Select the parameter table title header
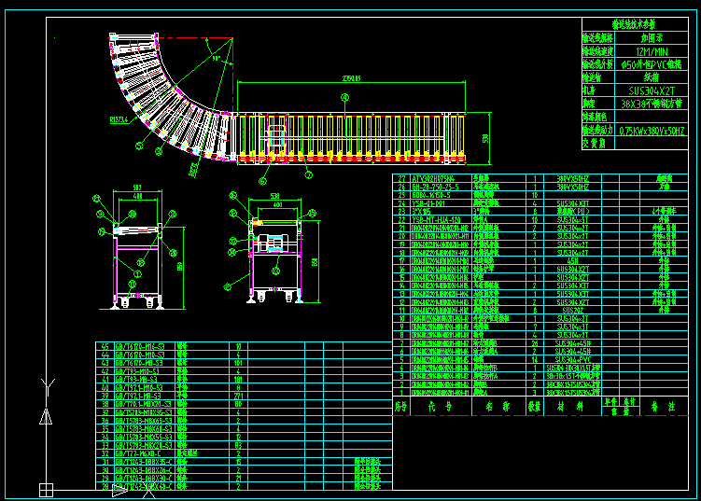This screenshot has width=701, height=501. tap(634, 24)
